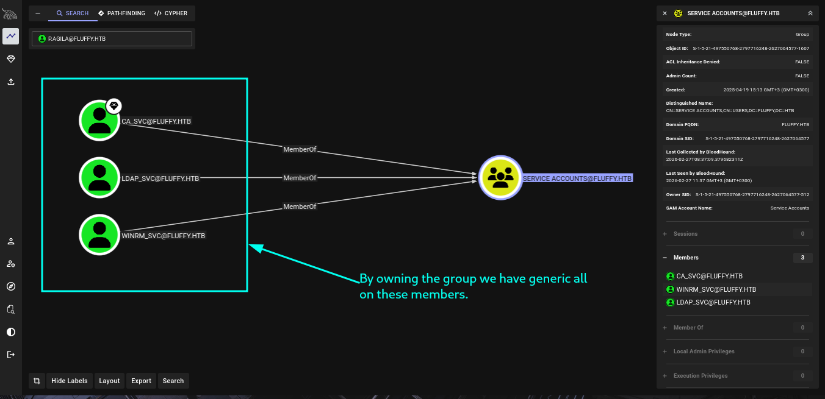
Task: Open the Layout options button
Action: [x=109, y=381]
